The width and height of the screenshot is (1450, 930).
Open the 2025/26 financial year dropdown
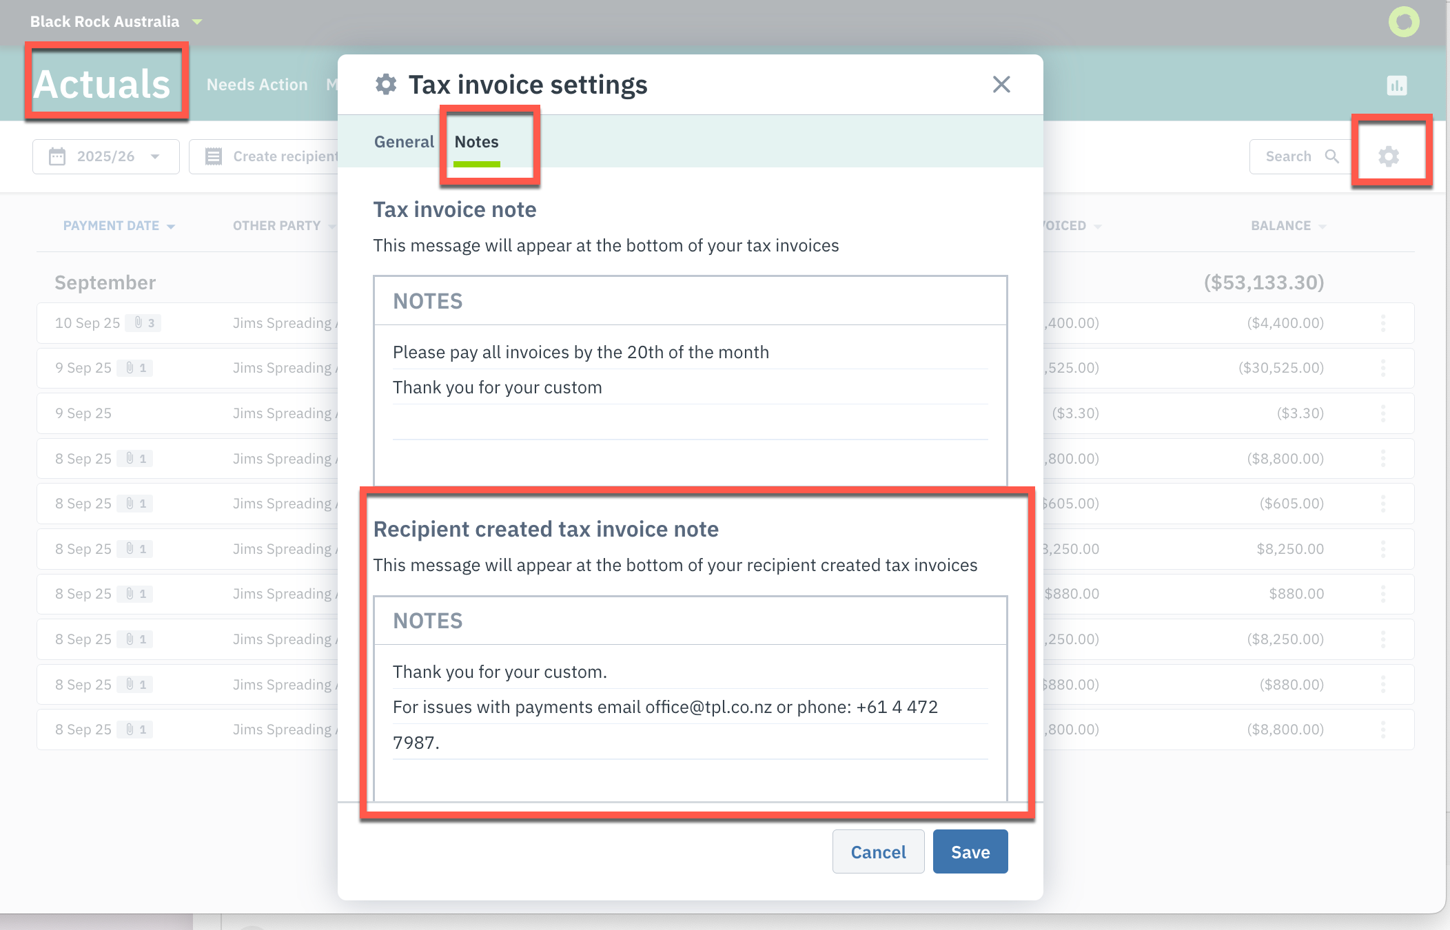(x=106, y=156)
